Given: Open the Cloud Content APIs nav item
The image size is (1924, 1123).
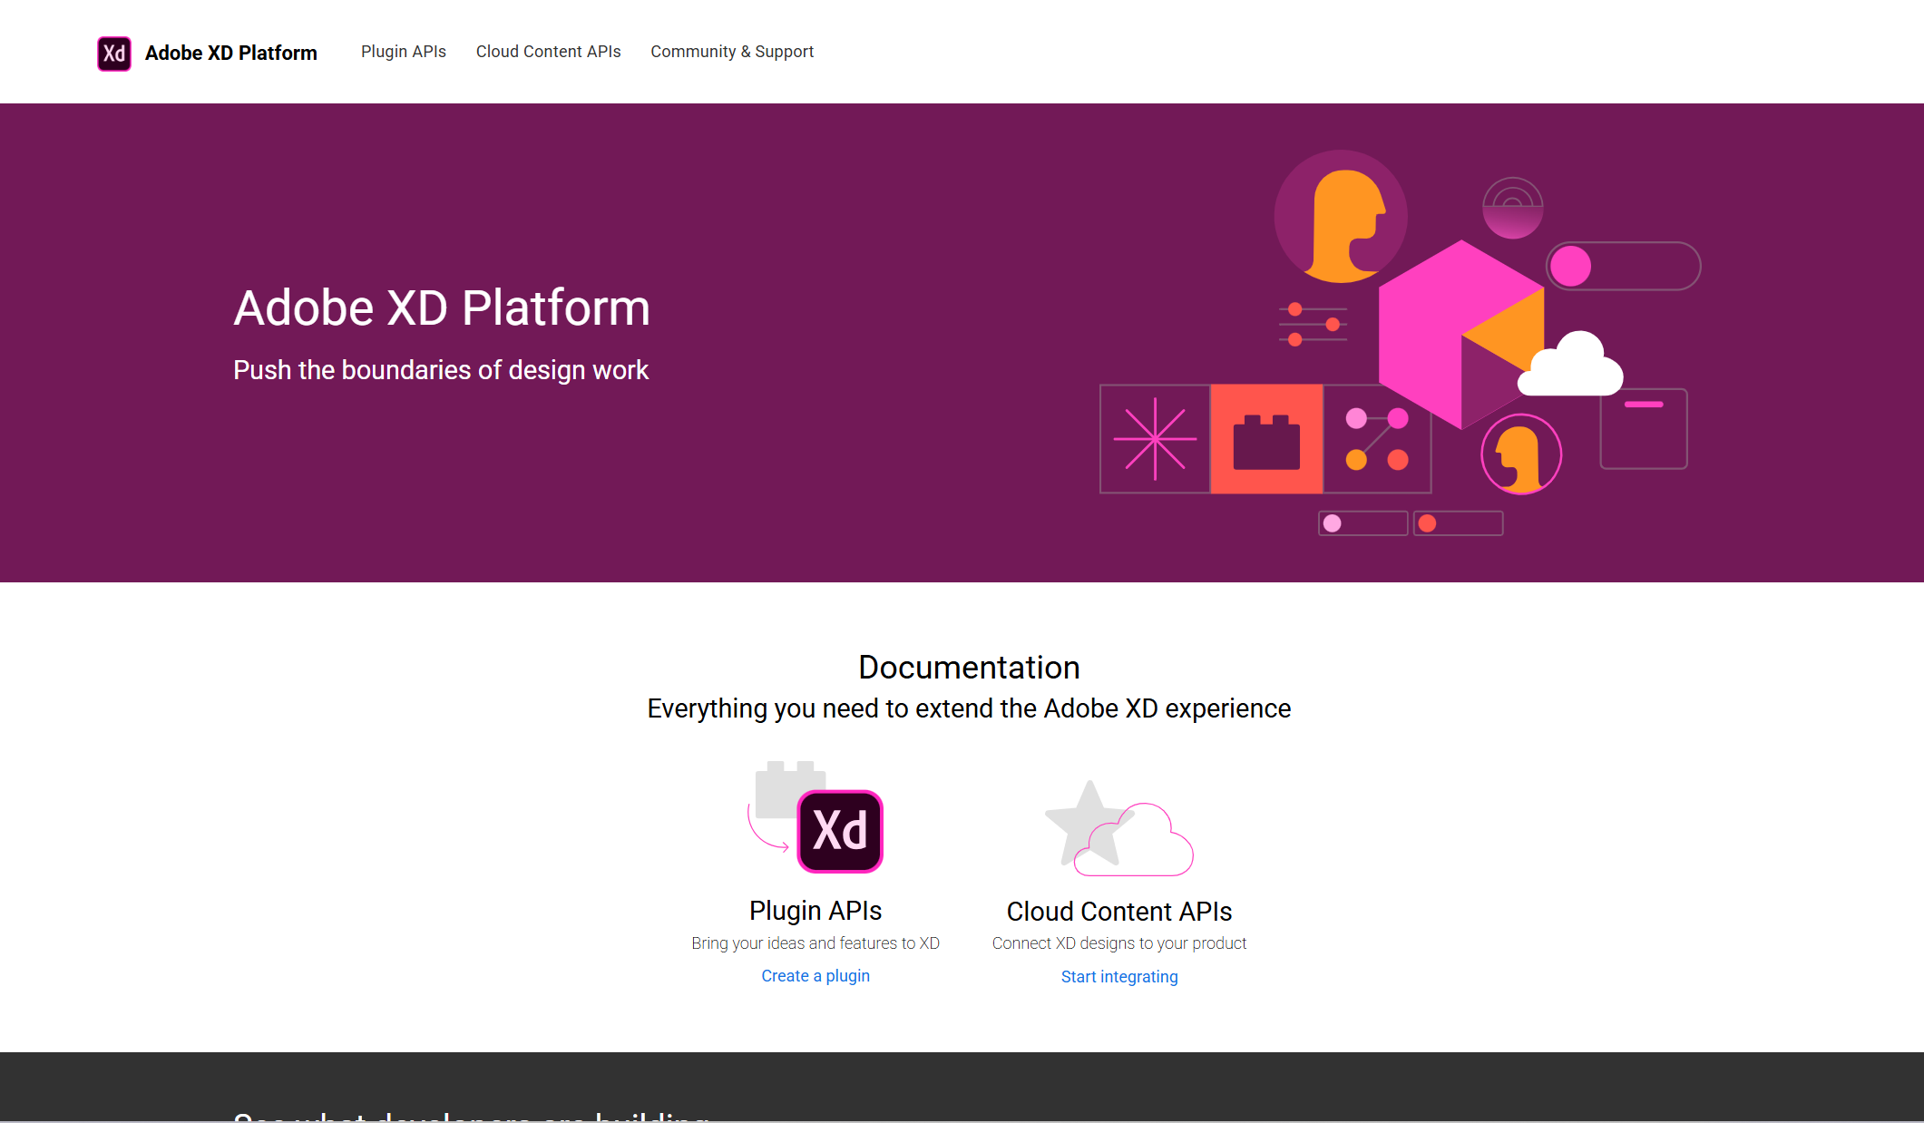Looking at the screenshot, I should pyautogui.click(x=548, y=52).
